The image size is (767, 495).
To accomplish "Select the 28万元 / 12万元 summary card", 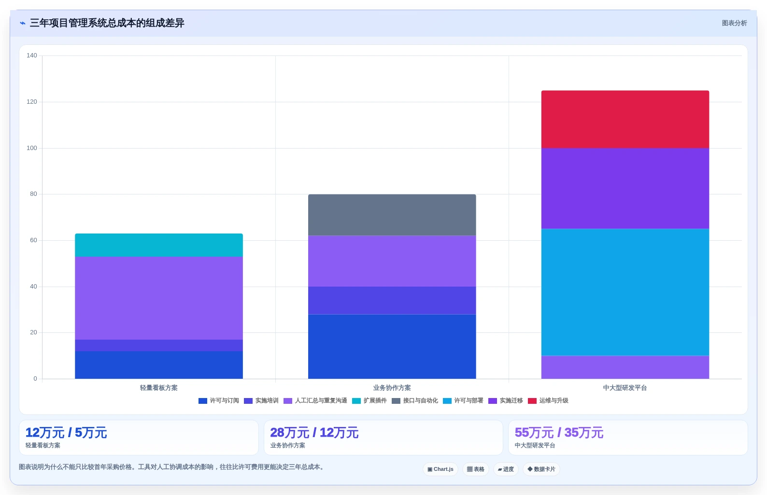I will pos(383,438).
